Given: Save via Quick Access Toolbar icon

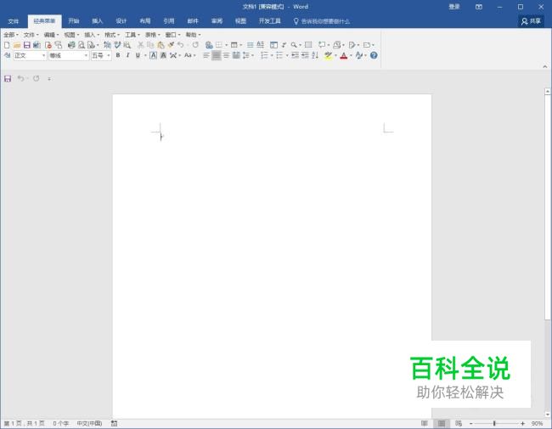Looking at the screenshot, I should click(8, 78).
